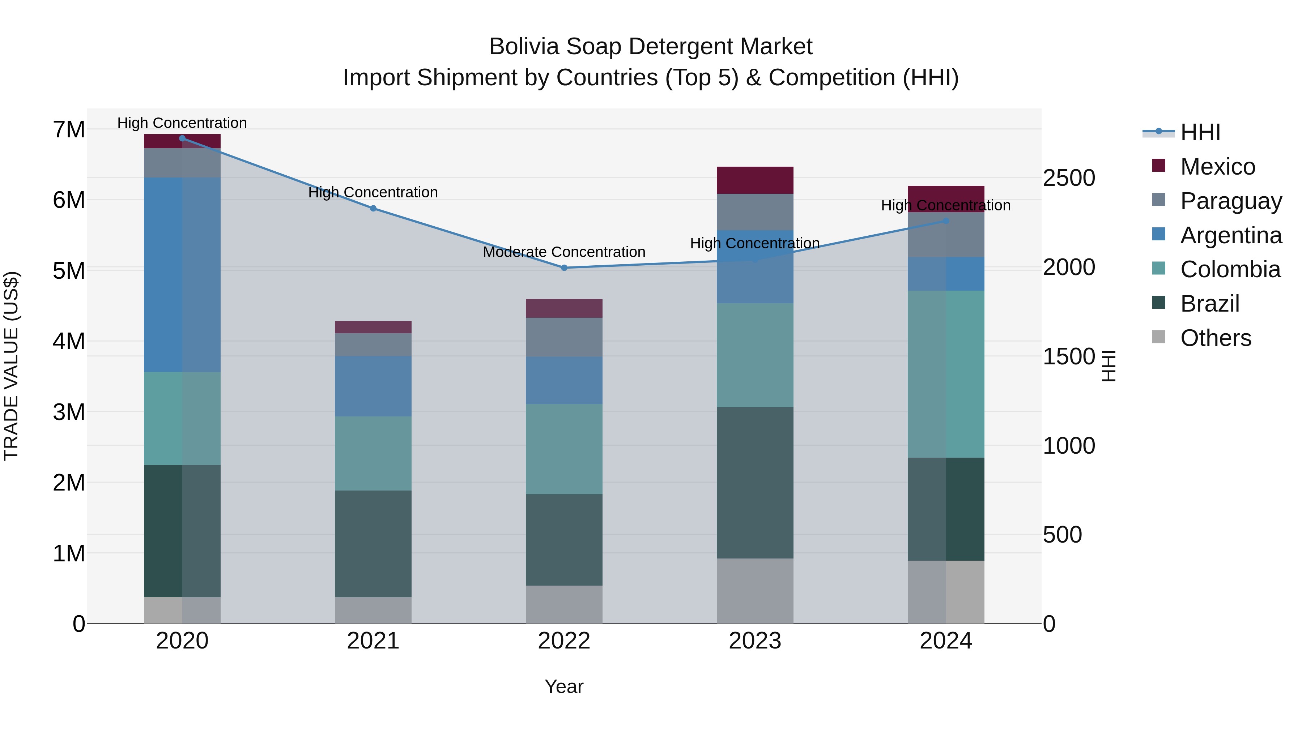Click the 2020 Argentina bar segment
Image resolution: width=1302 pixels, height=732 pixels.
click(x=183, y=275)
